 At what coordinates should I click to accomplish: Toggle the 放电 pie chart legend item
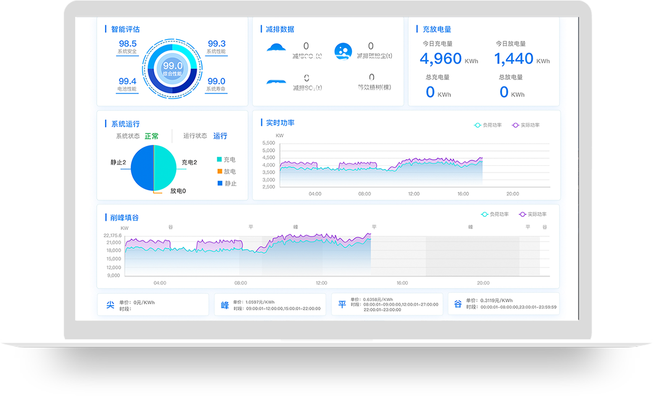click(226, 171)
